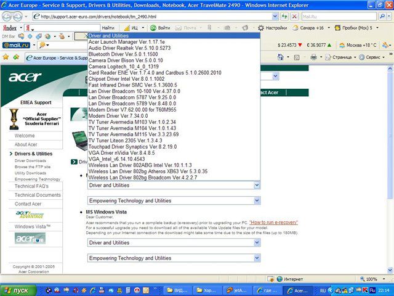Click the Acer logo in page header
The height and width of the screenshot is (296, 394).
(x=25, y=77)
